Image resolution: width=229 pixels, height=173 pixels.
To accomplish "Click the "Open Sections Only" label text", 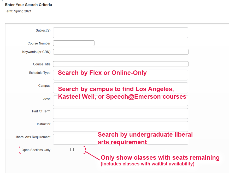I will (x=36, y=150).
